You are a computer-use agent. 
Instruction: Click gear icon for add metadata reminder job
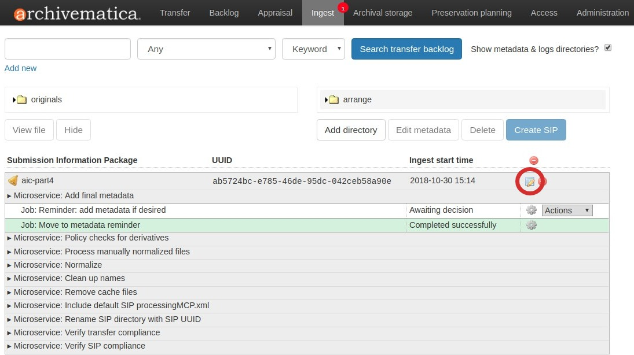(x=531, y=210)
